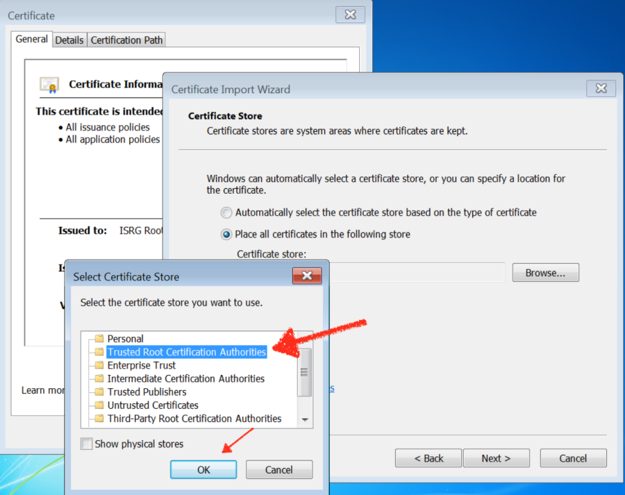Select the Third-Party Root Certification Authorities folder

tap(98, 418)
